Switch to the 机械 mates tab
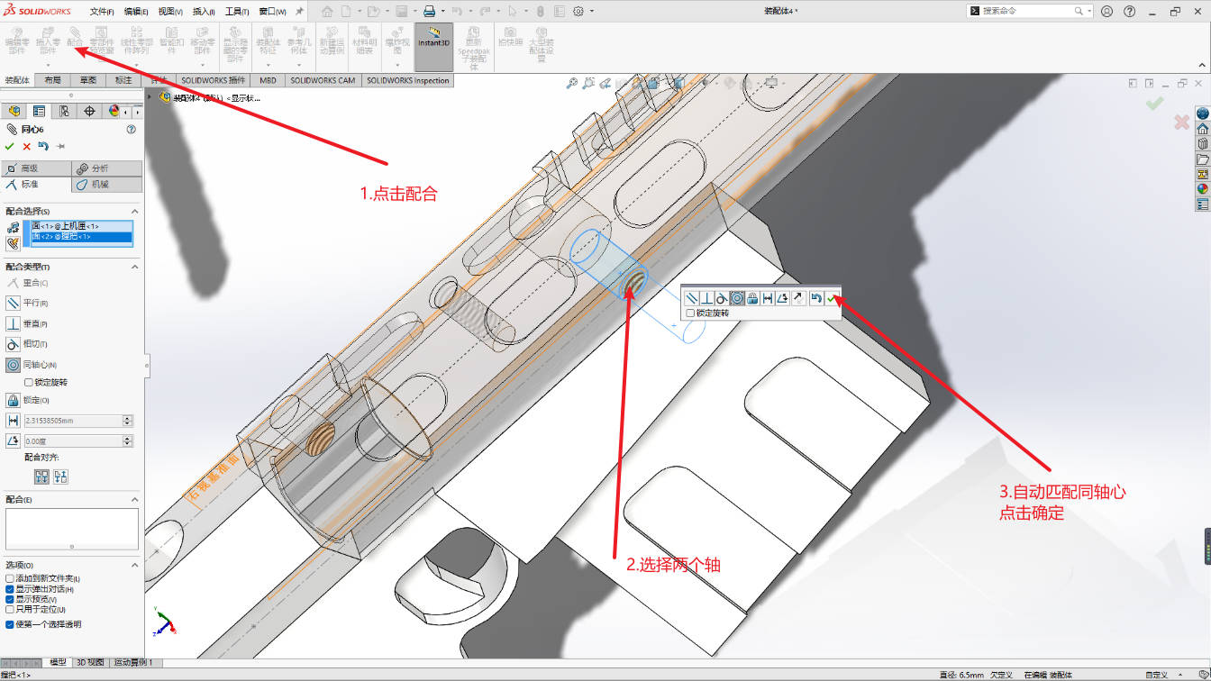Image resolution: width=1211 pixels, height=681 pixels. [x=105, y=185]
